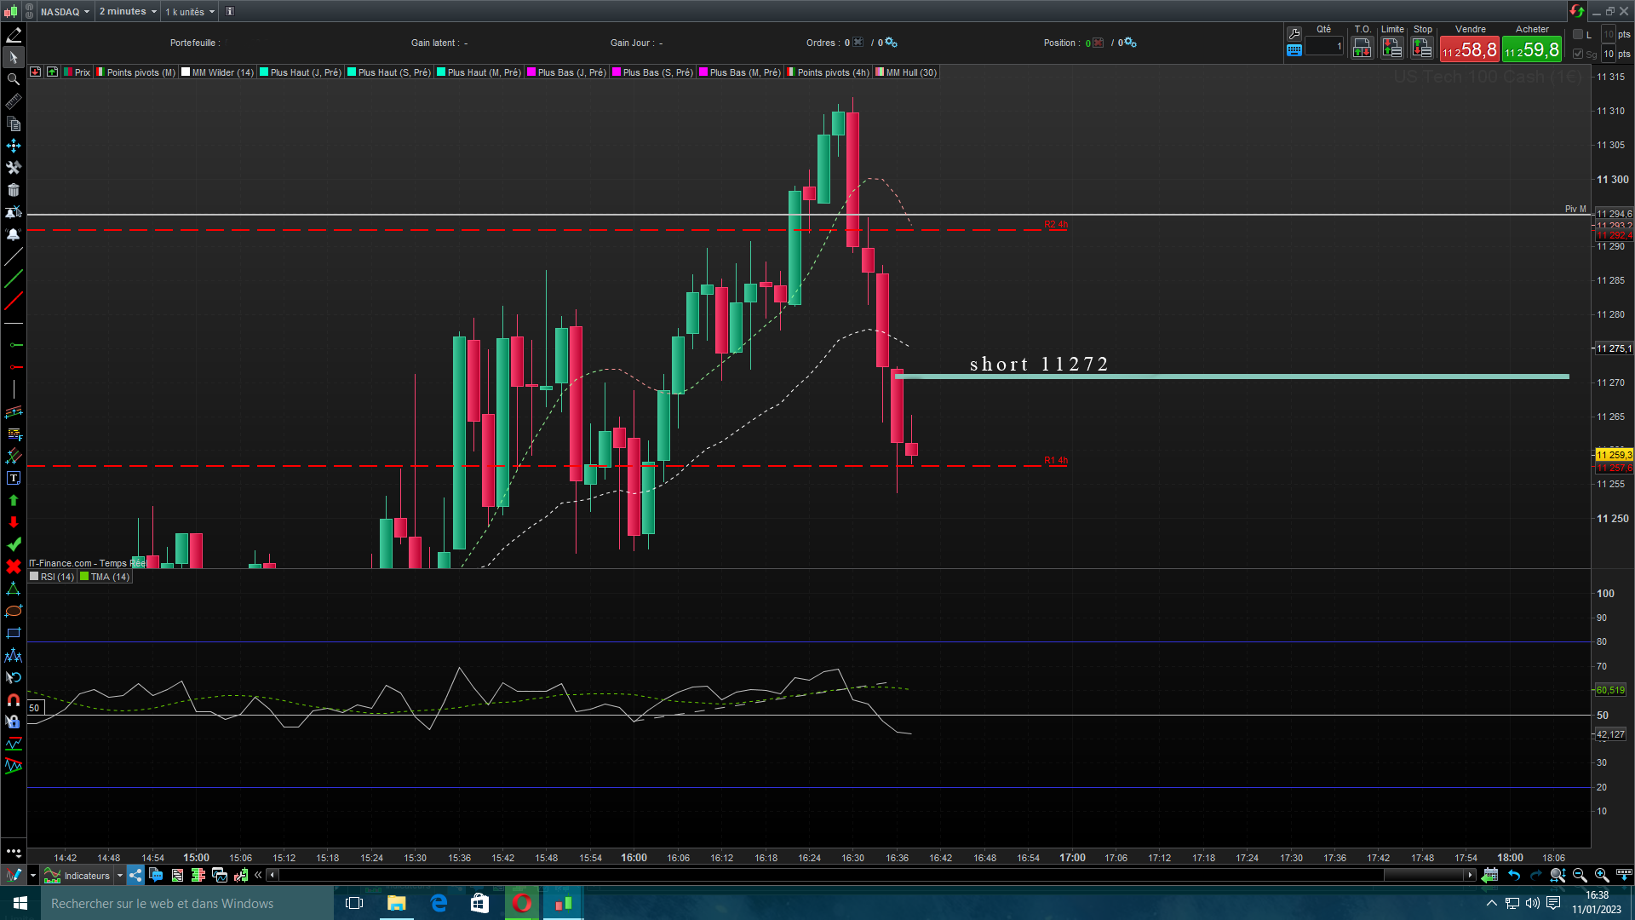Toggle the Sg stop checkbox
1635x920 pixels.
click(x=1578, y=54)
